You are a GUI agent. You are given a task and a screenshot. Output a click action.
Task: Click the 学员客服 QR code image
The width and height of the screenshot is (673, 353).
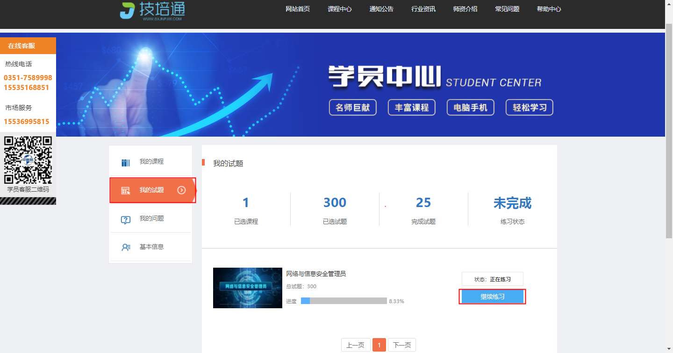pyautogui.click(x=28, y=160)
